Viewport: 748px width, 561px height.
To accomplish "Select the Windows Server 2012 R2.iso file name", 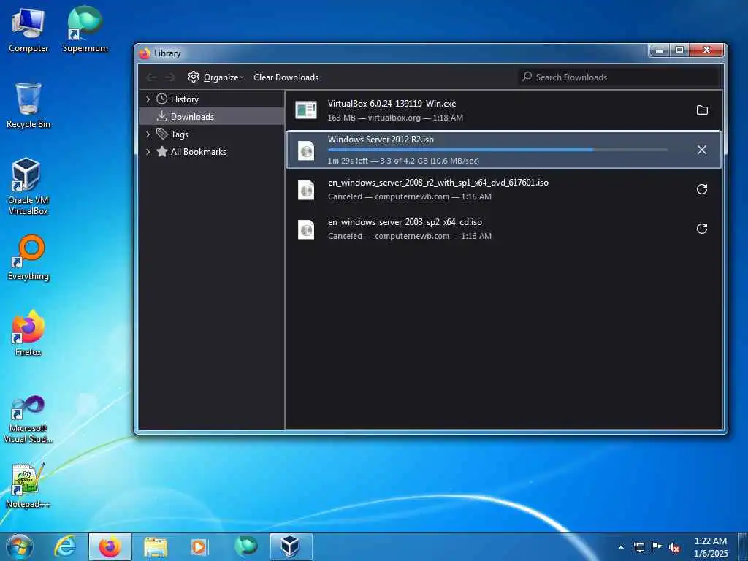I will tap(381, 140).
